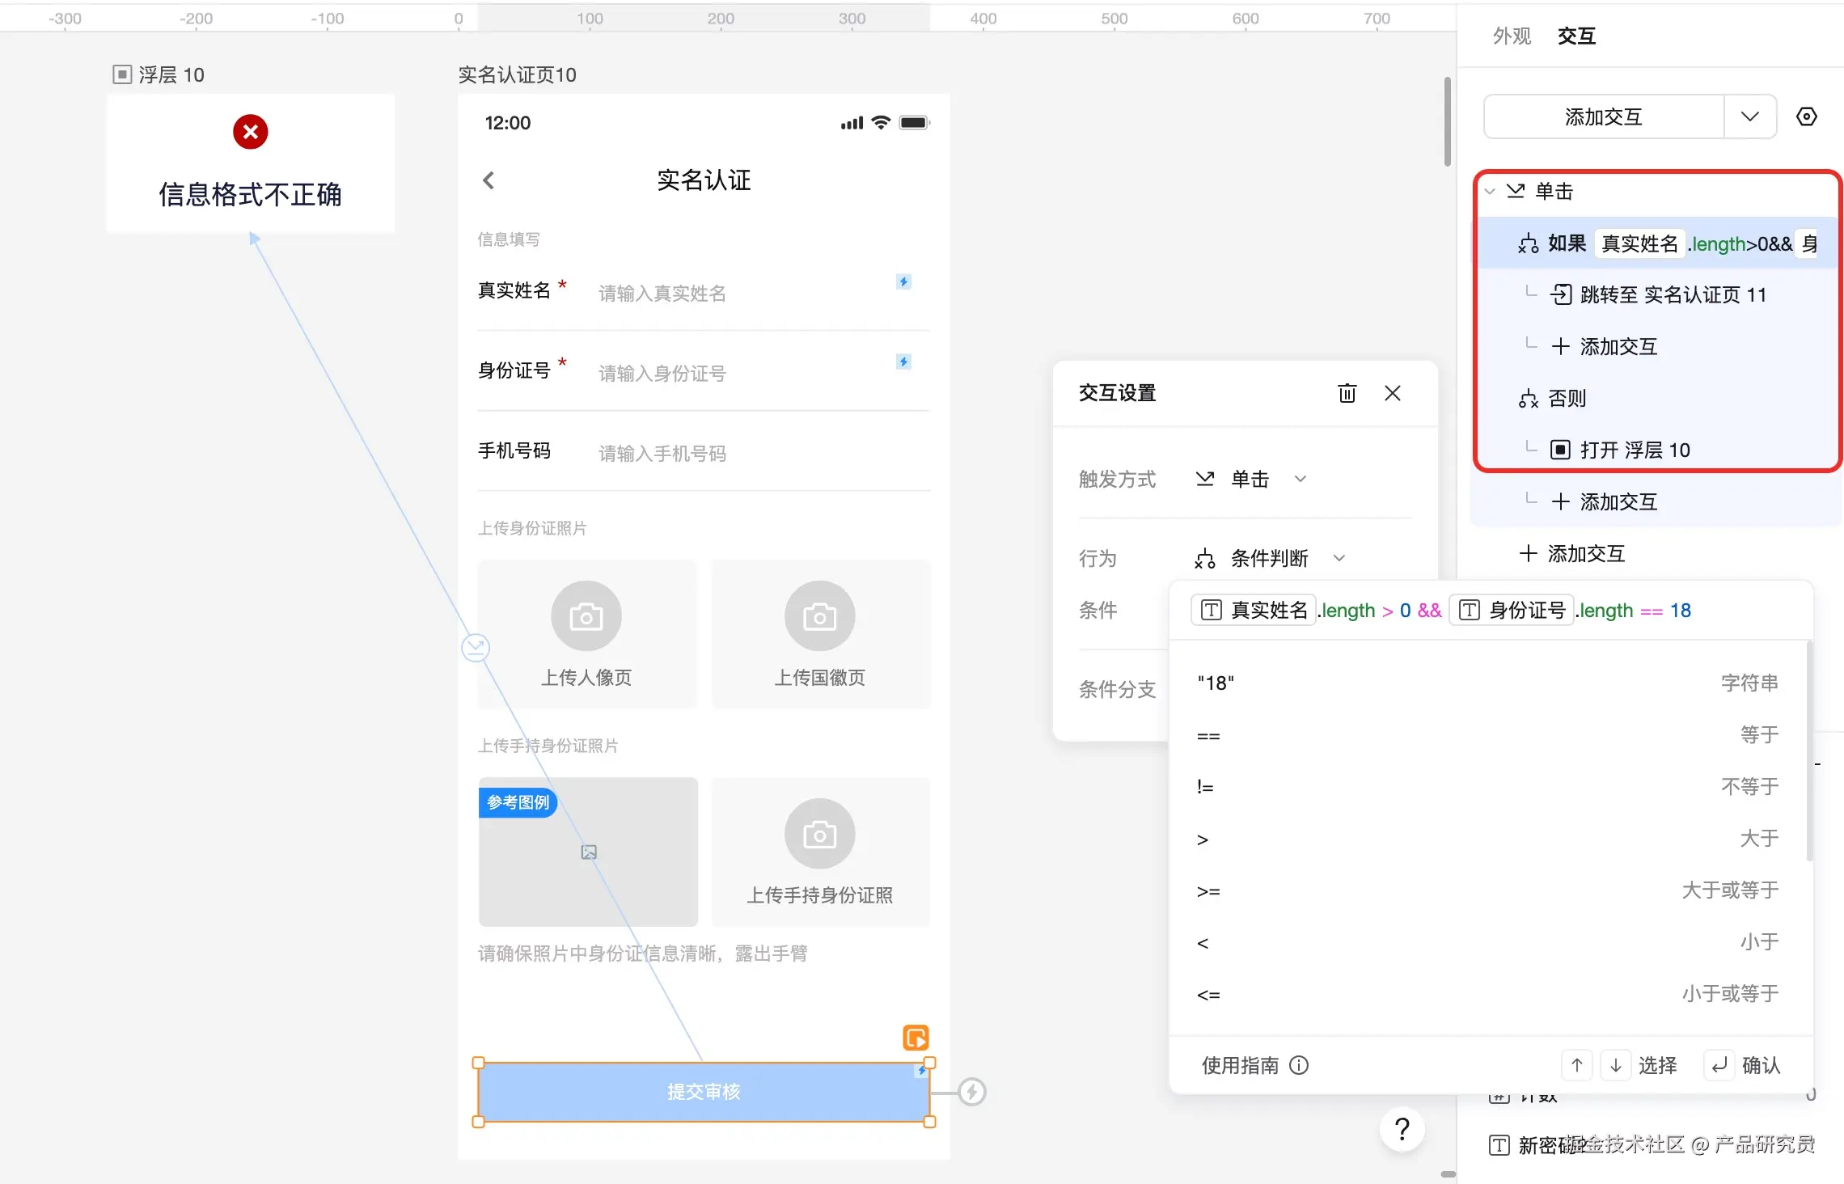Click the settings target icon beside 添加交互
This screenshot has height=1184, width=1844.
[x=1806, y=116]
